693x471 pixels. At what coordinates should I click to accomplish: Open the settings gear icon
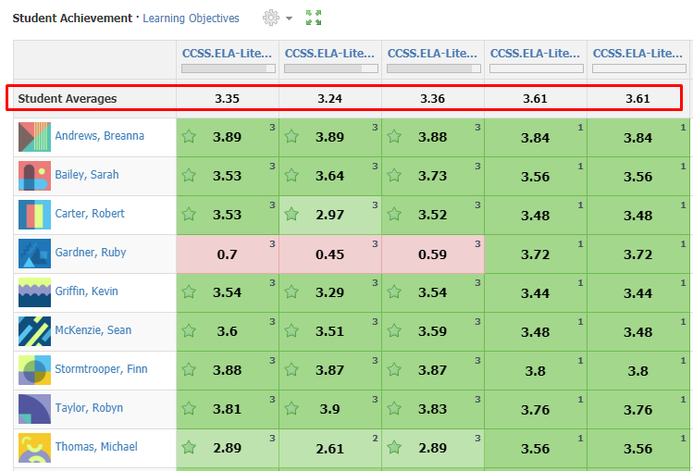point(271,19)
